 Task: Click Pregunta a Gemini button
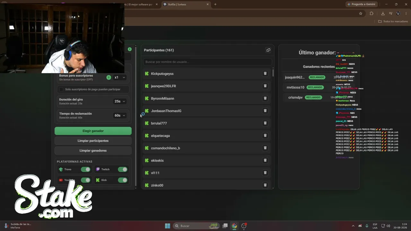361,4
